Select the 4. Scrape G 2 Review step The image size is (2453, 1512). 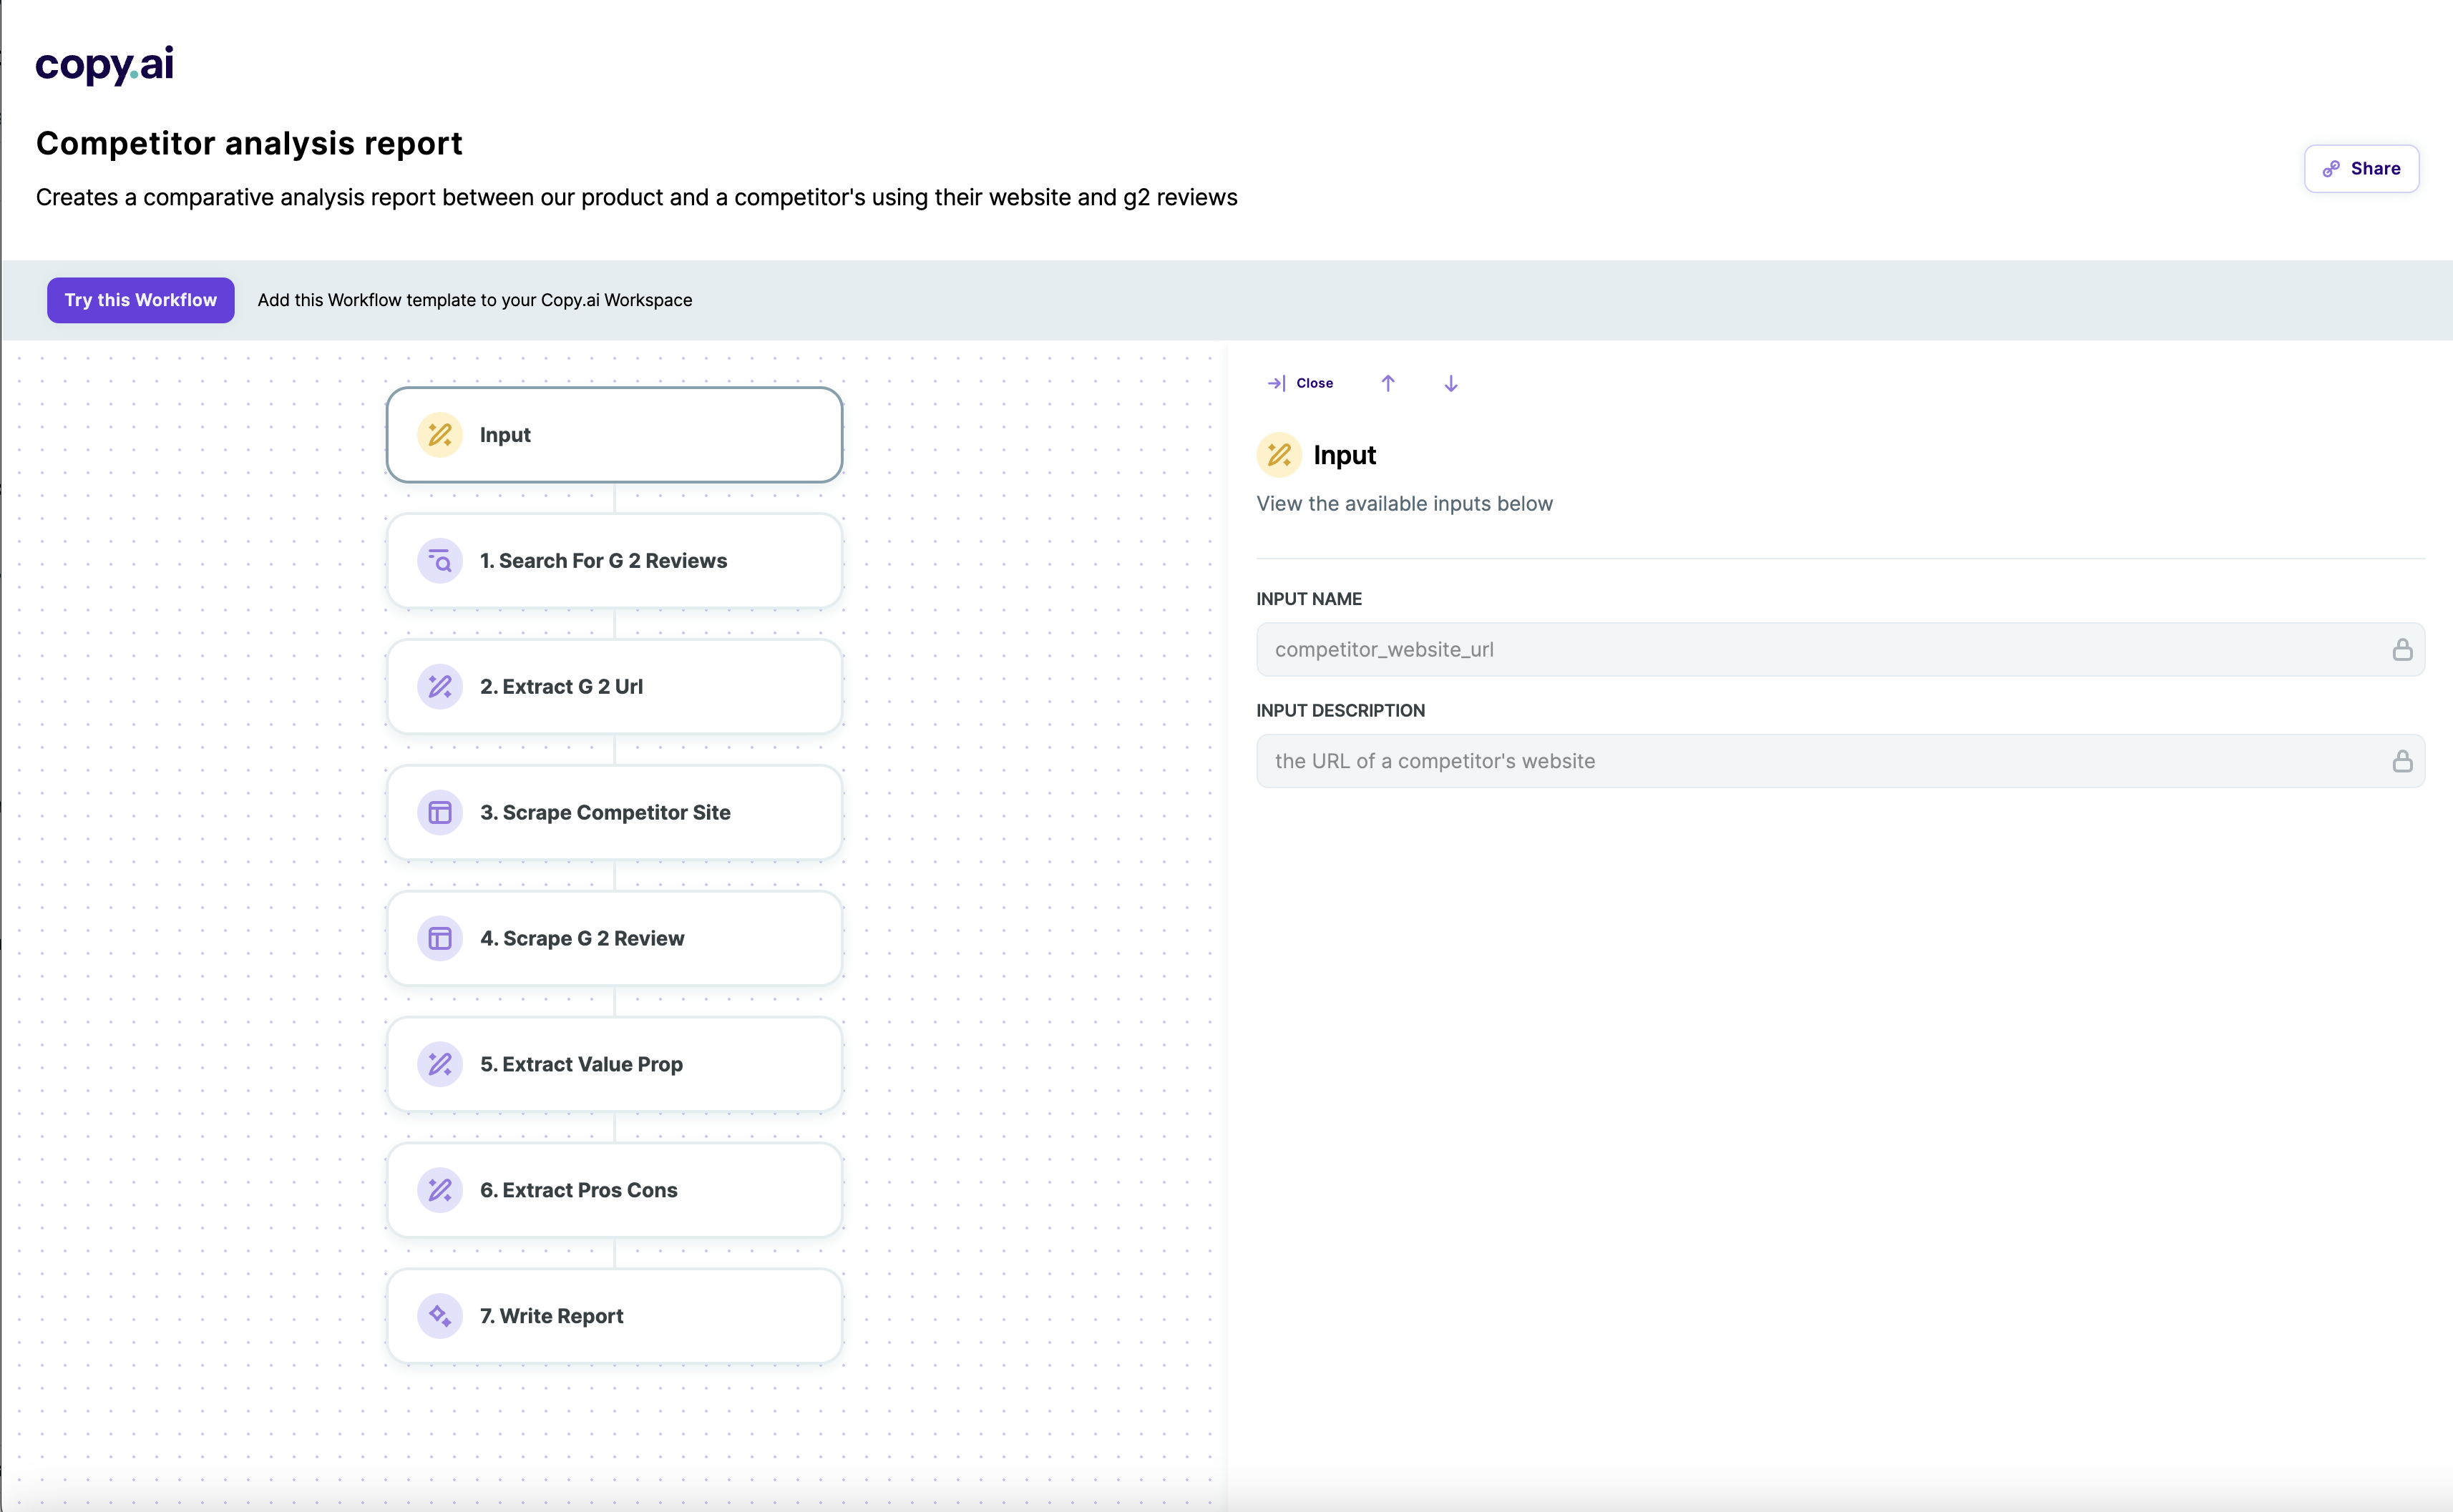click(x=614, y=939)
